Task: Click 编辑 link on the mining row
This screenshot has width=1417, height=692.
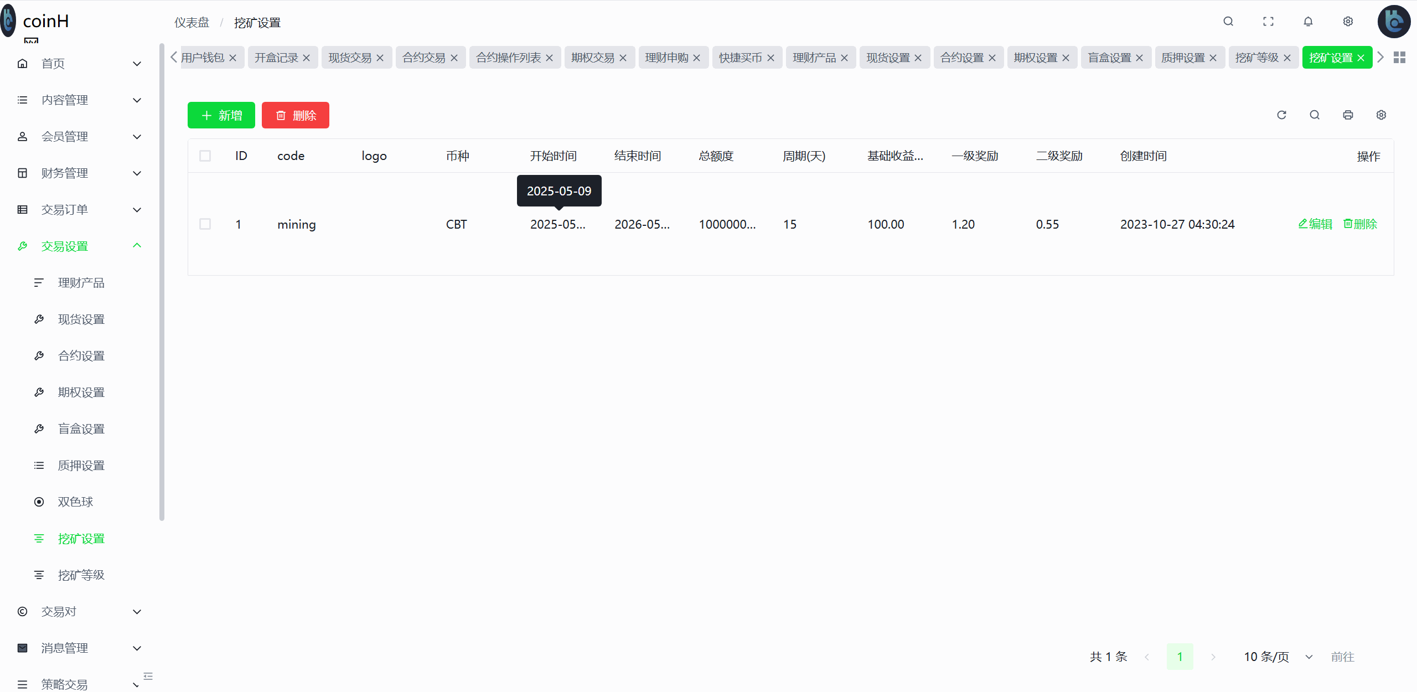Action: [1315, 224]
